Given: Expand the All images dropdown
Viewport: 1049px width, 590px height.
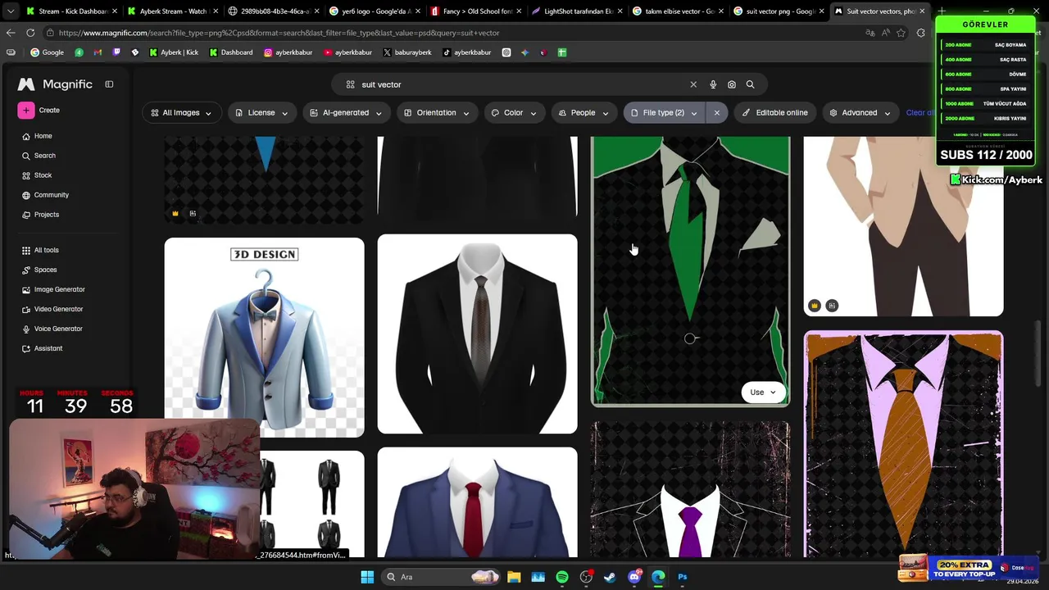Looking at the screenshot, I should tap(181, 113).
